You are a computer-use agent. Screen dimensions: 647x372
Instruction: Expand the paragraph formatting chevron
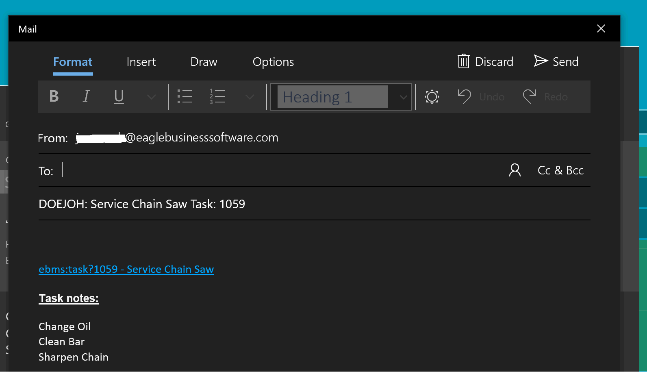250,97
